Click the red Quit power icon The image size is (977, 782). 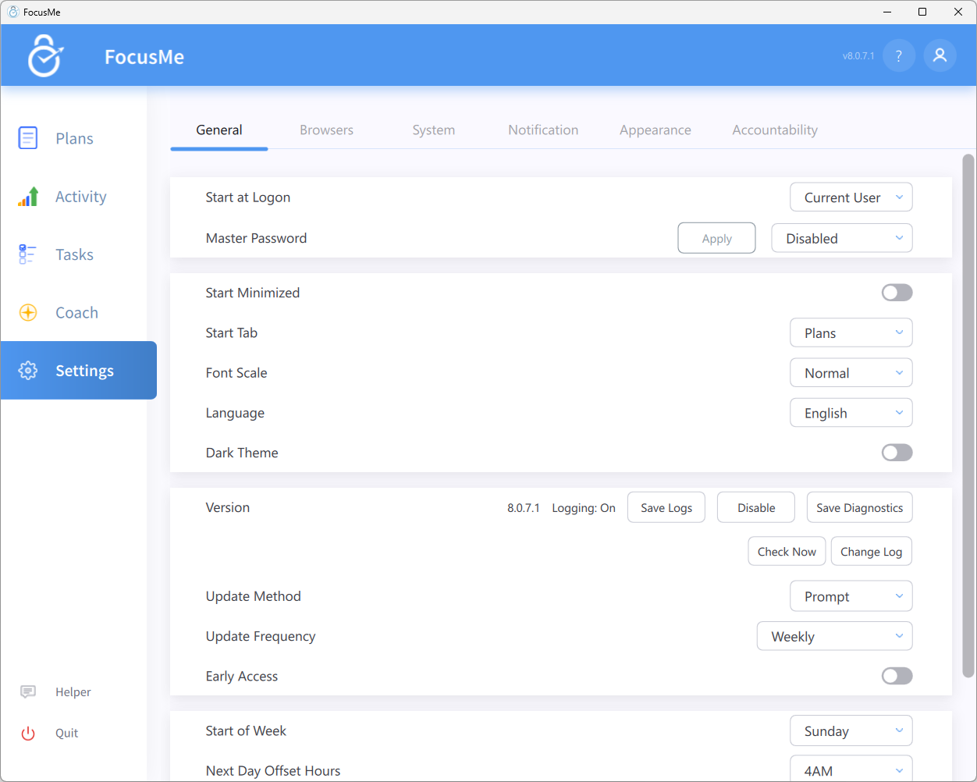(28, 734)
